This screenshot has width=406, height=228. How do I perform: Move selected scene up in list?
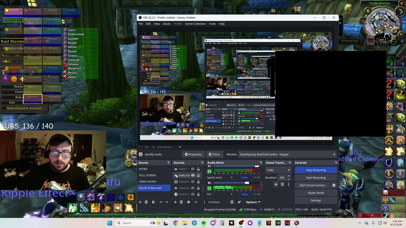coord(161,202)
